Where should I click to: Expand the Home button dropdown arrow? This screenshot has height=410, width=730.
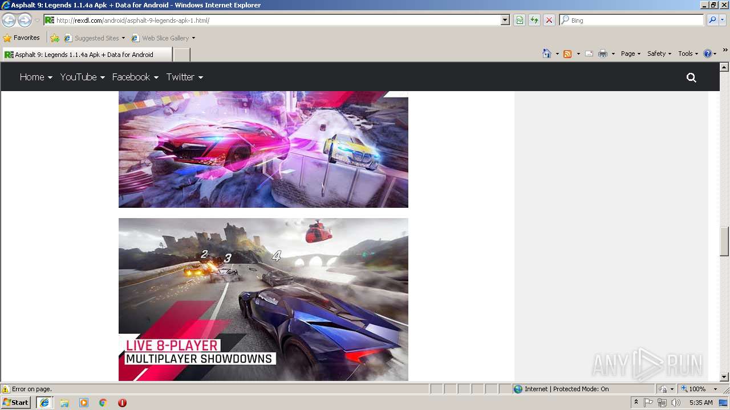click(x=557, y=54)
